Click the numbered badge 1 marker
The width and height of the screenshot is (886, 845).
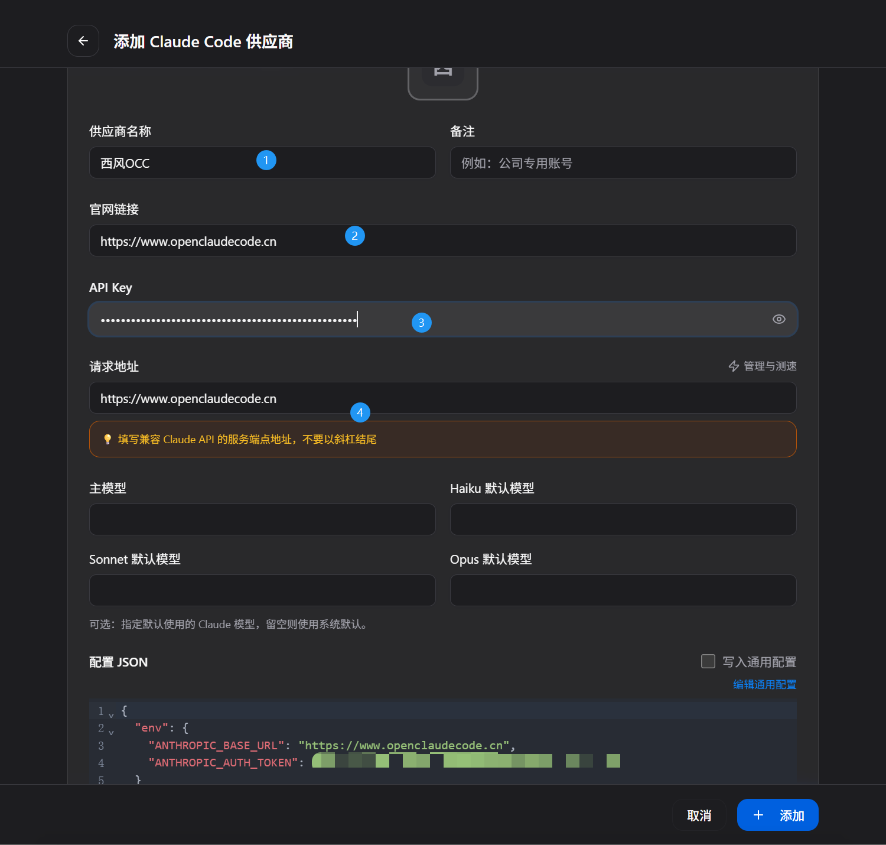(x=266, y=160)
